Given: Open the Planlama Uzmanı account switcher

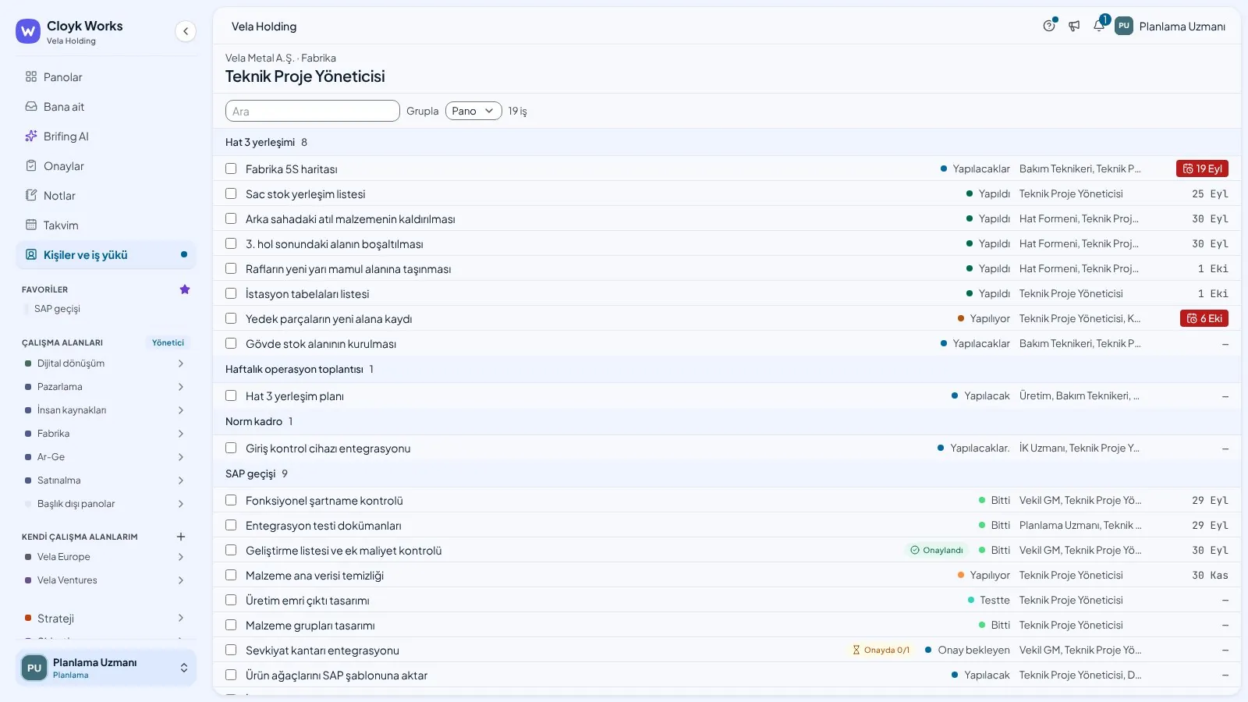Looking at the screenshot, I should tap(106, 668).
